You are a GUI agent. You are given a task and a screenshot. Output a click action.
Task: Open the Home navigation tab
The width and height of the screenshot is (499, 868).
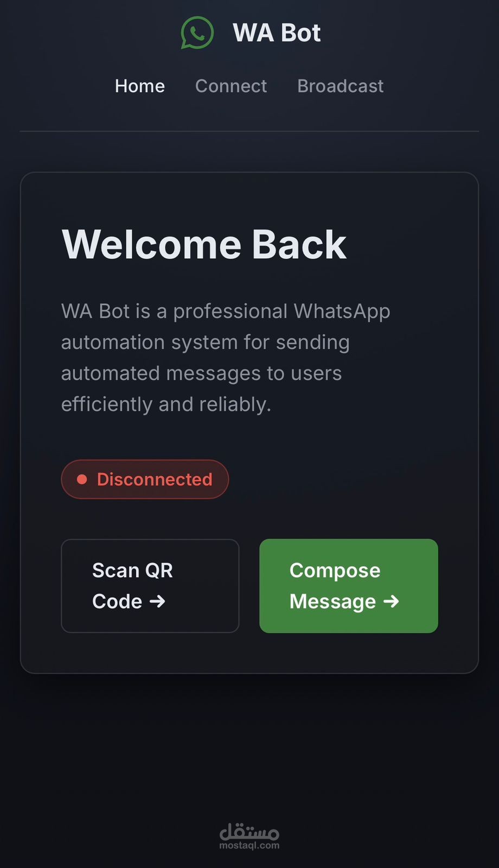click(140, 86)
